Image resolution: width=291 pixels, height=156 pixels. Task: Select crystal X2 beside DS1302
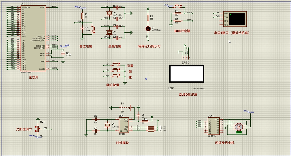click(108, 125)
